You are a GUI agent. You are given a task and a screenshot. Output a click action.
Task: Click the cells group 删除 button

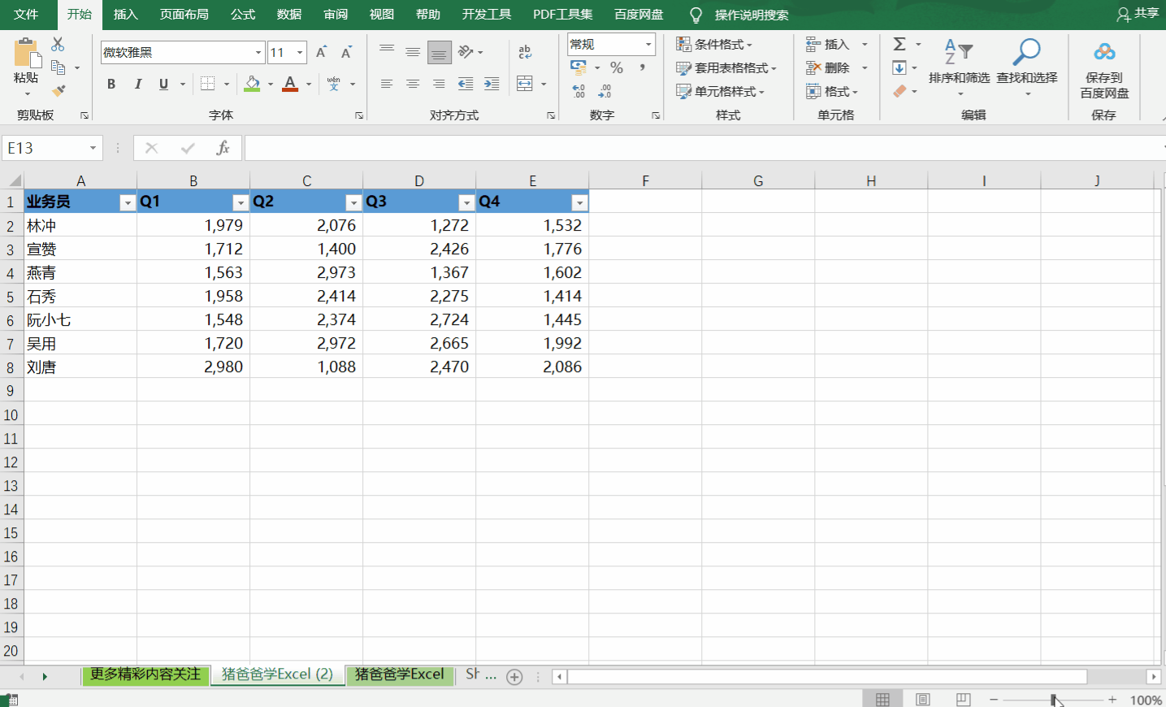(x=828, y=67)
